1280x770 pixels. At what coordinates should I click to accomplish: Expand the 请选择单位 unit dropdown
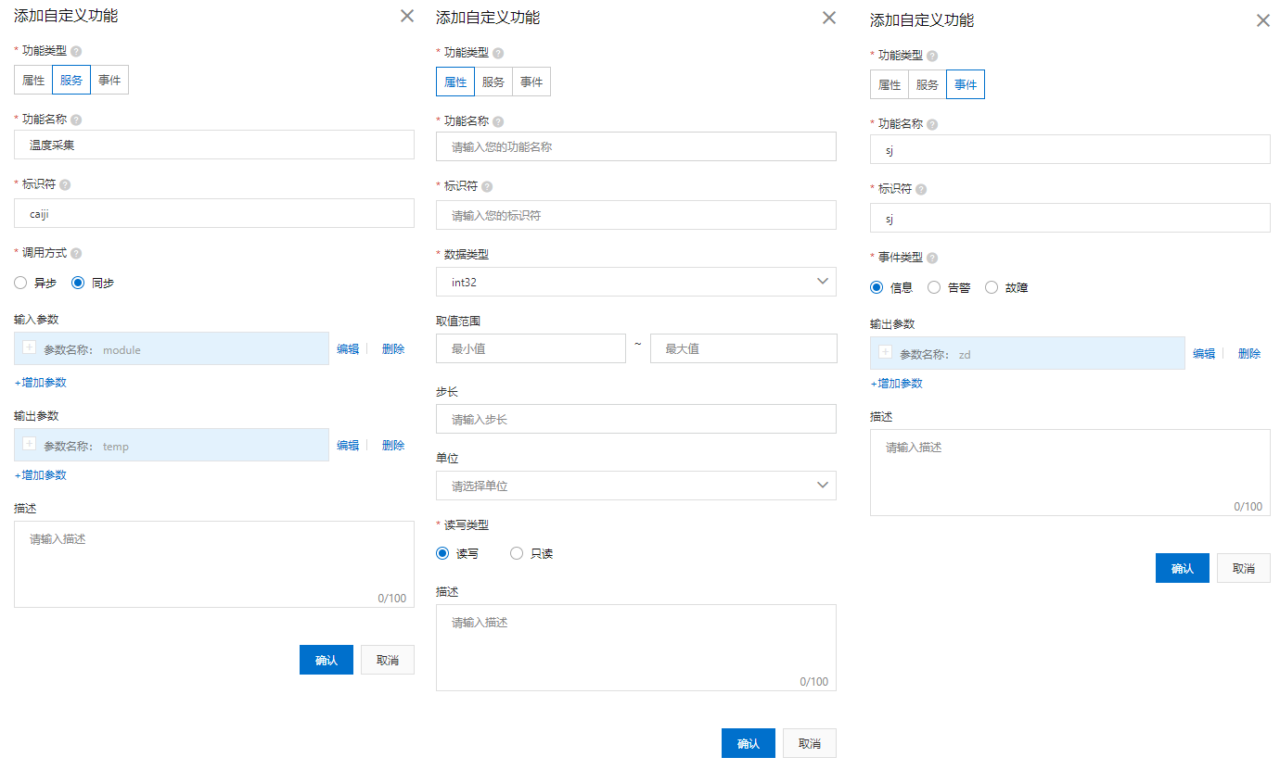click(635, 486)
